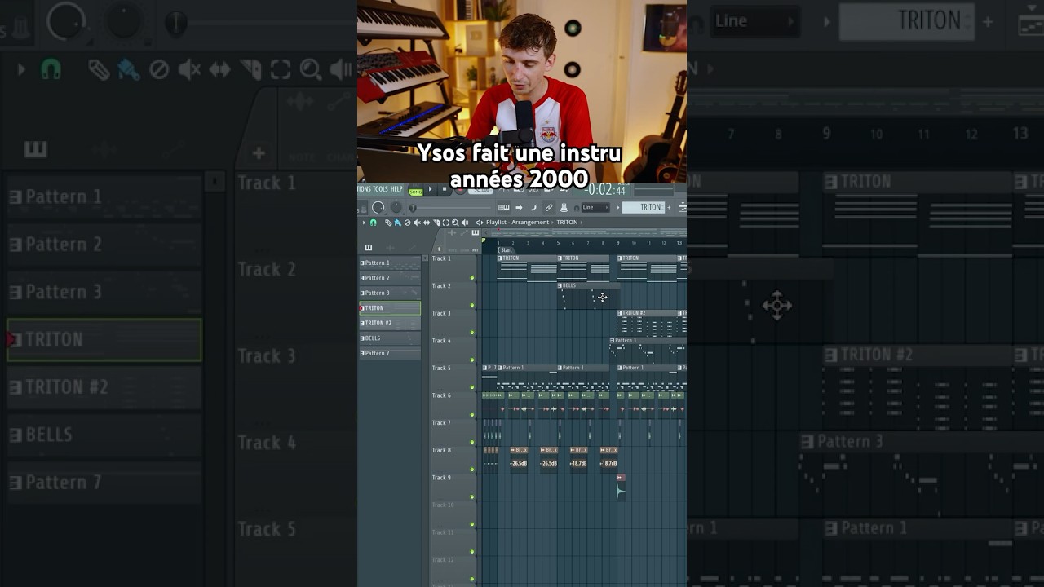Mute Track 3 using its green LED
This screenshot has height=587, width=1044.
click(472, 333)
